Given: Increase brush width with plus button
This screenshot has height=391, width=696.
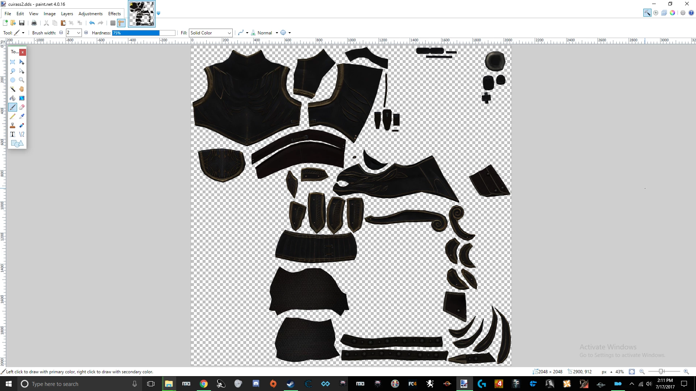Looking at the screenshot, I should point(86,33).
